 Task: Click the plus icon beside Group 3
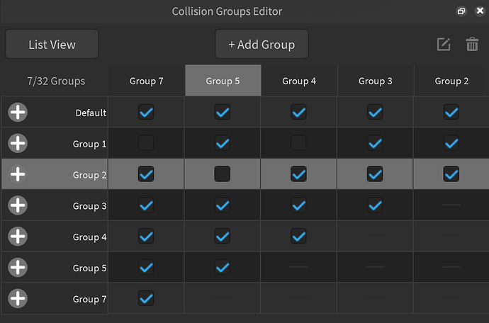click(x=18, y=205)
